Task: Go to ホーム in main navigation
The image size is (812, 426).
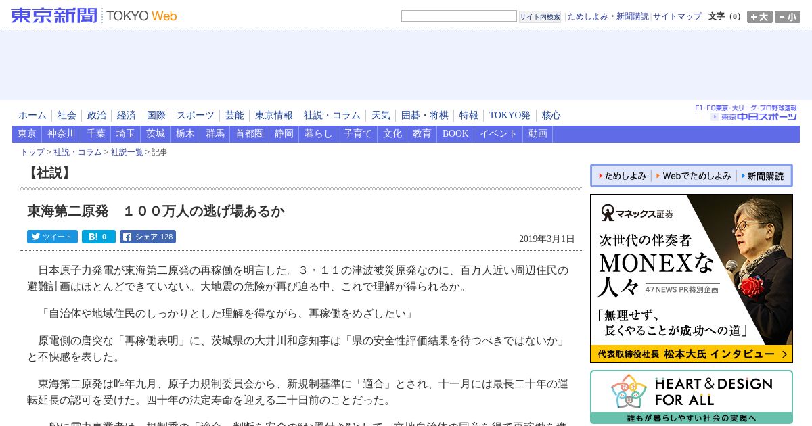Action: pyautogui.click(x=32, y=116)
